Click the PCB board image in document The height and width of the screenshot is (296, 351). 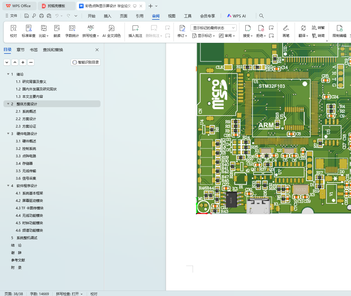click(x=273, y=128)
